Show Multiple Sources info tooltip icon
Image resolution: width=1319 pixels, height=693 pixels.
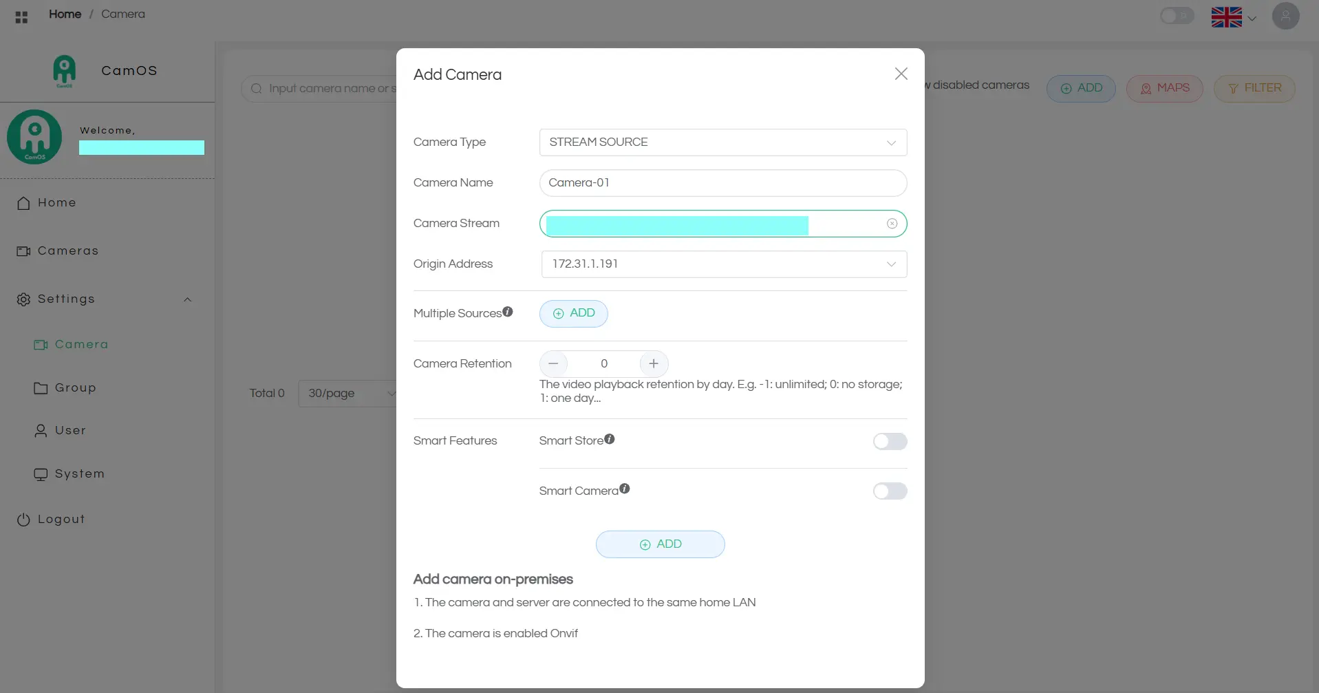click(x=508, y=311)
